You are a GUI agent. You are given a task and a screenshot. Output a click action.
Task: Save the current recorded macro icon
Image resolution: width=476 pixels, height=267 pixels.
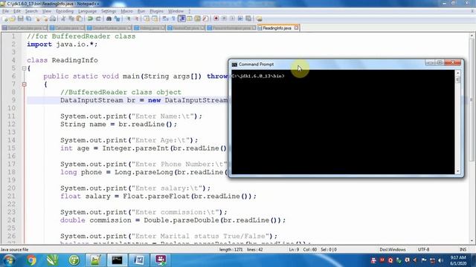pyautogui.click(x=248, y=19)
